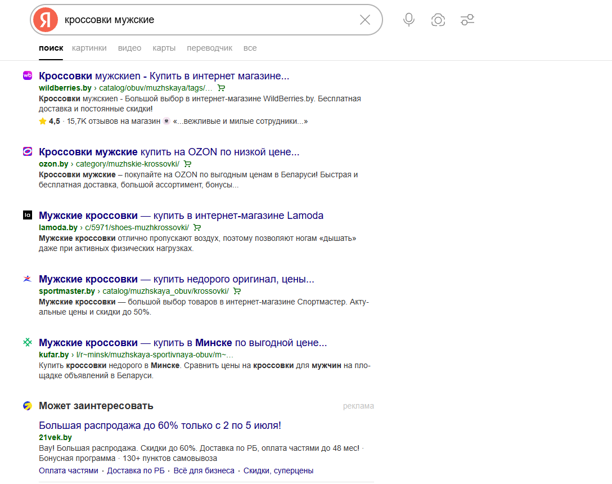Open Lamoda Мужские кроссовки result link

181,216
